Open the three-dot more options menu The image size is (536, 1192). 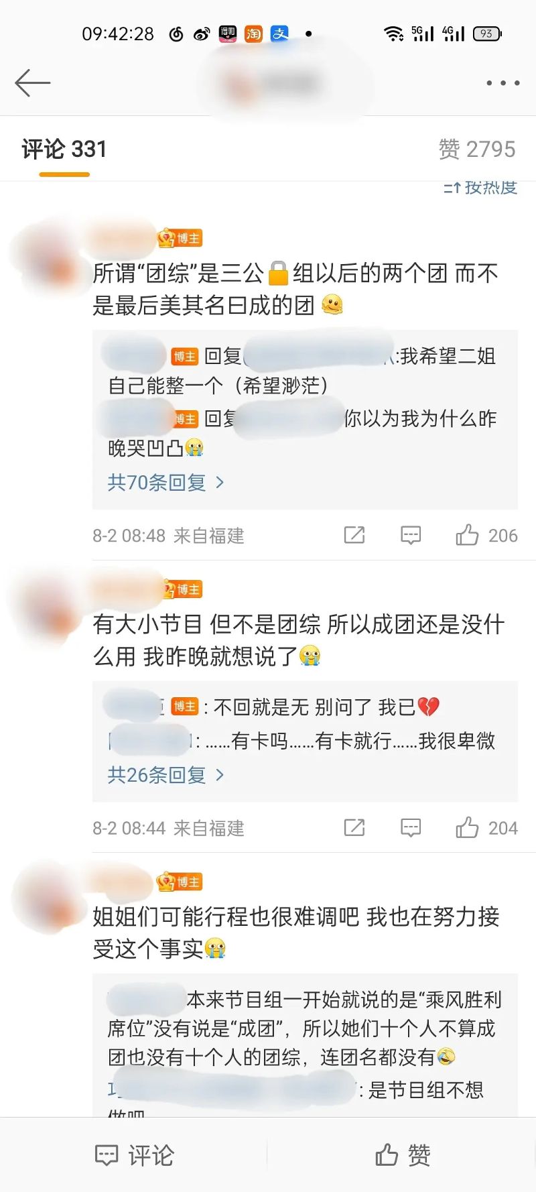(x=503, y=83)
